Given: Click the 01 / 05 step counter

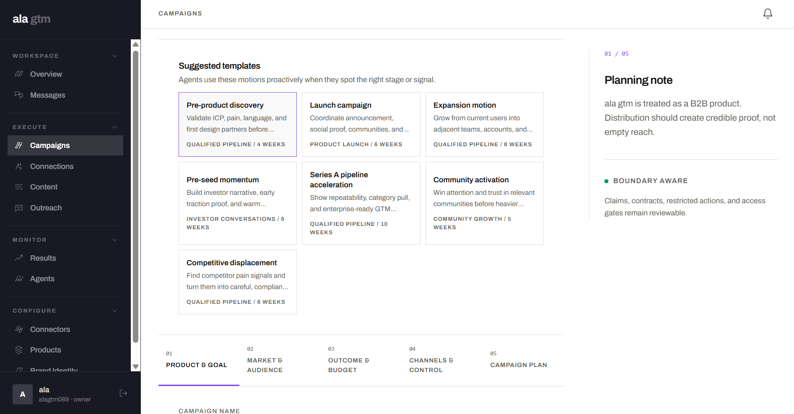Looking at the screenshot, I should tap(616, 54).
